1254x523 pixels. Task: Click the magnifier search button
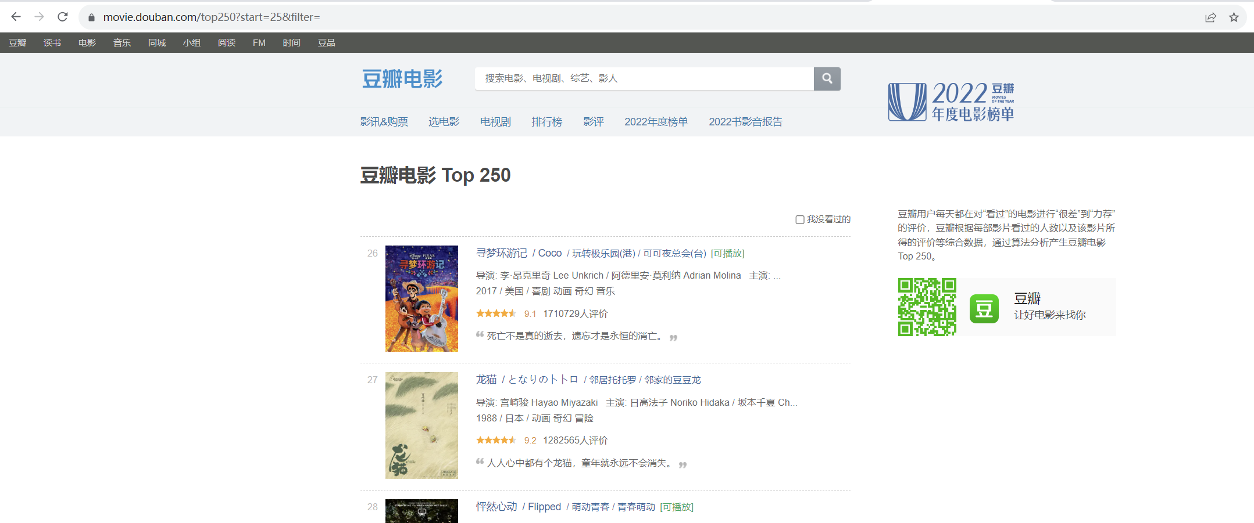827,78
